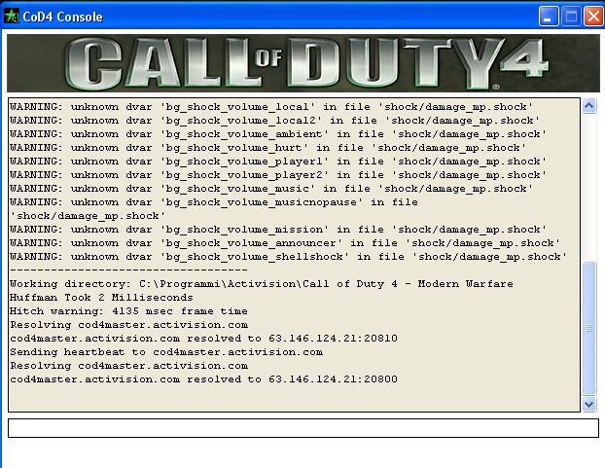Maximize the CoD4 Console window

571,17
